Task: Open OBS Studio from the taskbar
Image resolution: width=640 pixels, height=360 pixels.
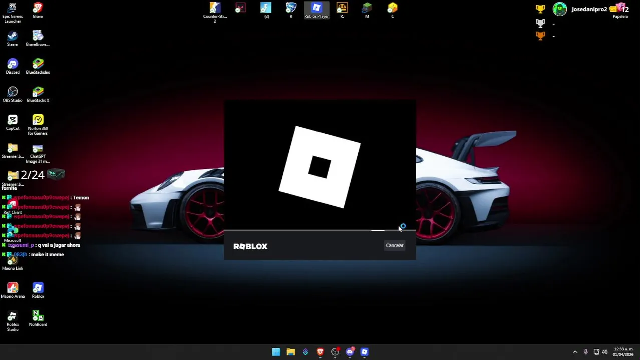Action: pos(335,352)
